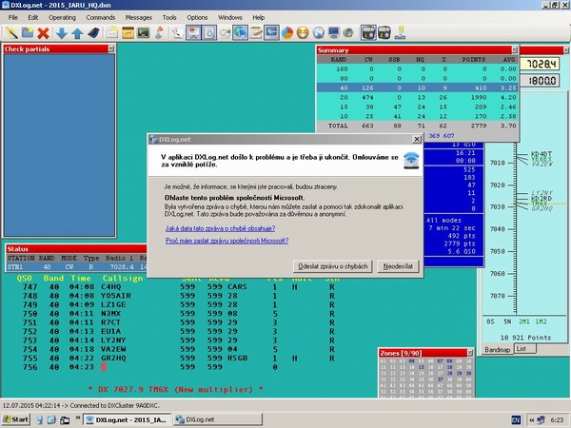571x428 pixels.
Task: Open the Tools menu
Action: (169, 17)
